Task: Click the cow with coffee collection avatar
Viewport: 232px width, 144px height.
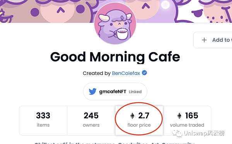Action: pyautogui.click(x=115, y=24)
